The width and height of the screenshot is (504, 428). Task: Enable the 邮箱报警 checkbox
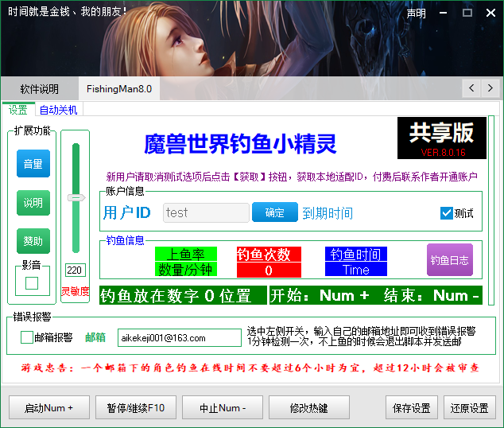[27, 337]
